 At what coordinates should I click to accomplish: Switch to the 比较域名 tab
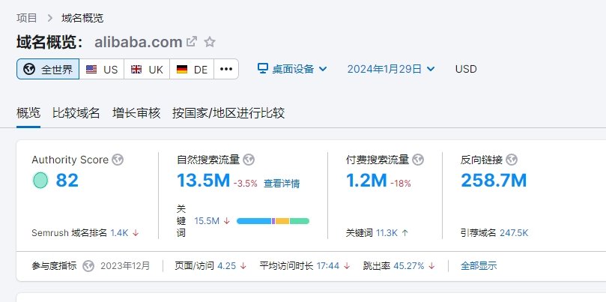[76, 113]
